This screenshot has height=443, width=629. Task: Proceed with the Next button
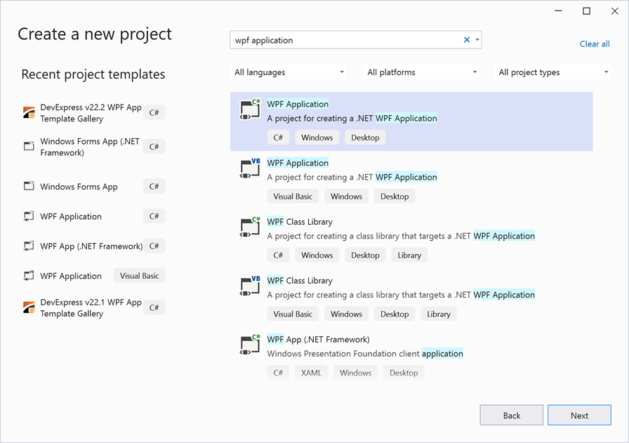click(579, 416)
